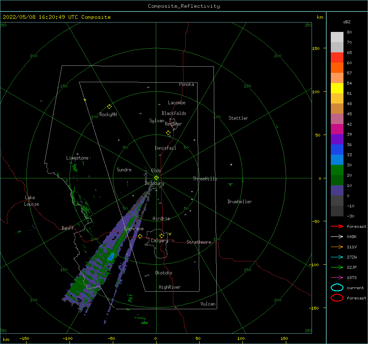The height and width of the screenshot is (344, 368).
Task: Click the Airdrie label
Action: coord(161,218)
